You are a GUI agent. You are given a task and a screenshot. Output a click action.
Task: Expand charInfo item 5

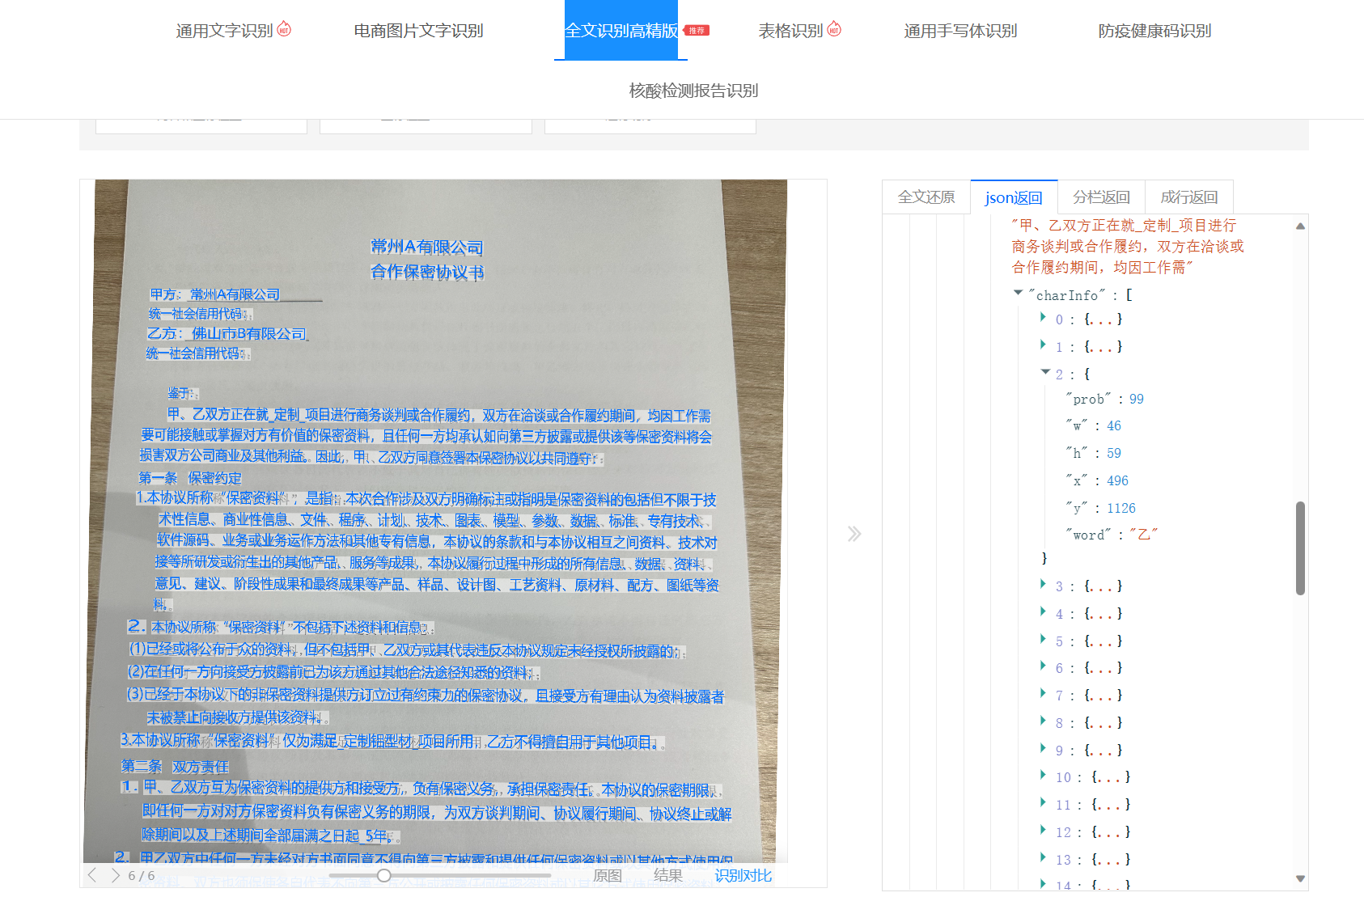click(1044, 639)
